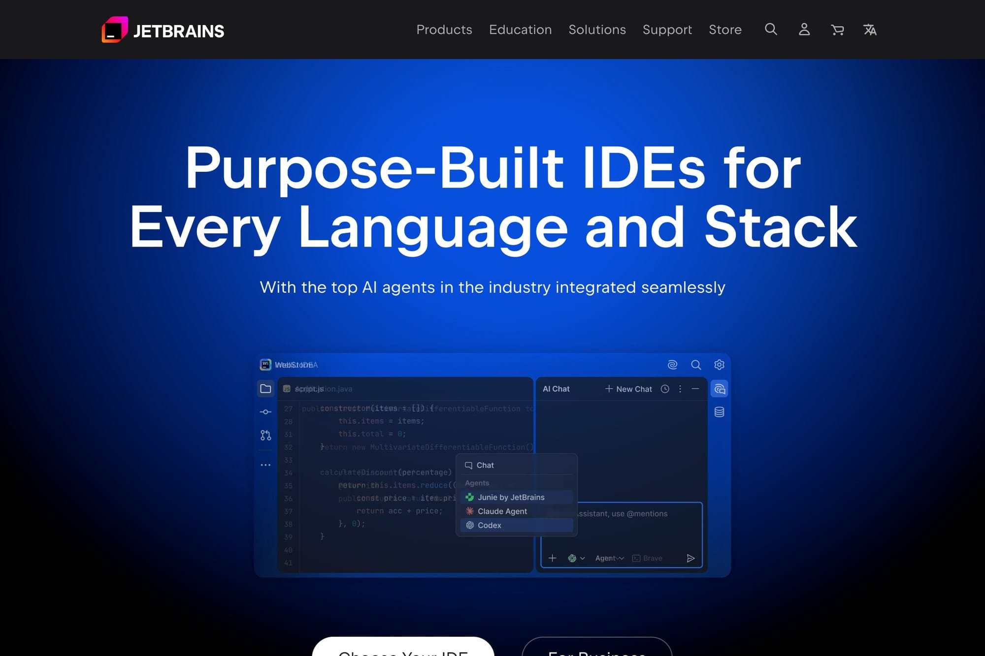Viewport: 985px width, 656px height.
Task: Click the WebStorm app icon in mockup
Action: 265,364
